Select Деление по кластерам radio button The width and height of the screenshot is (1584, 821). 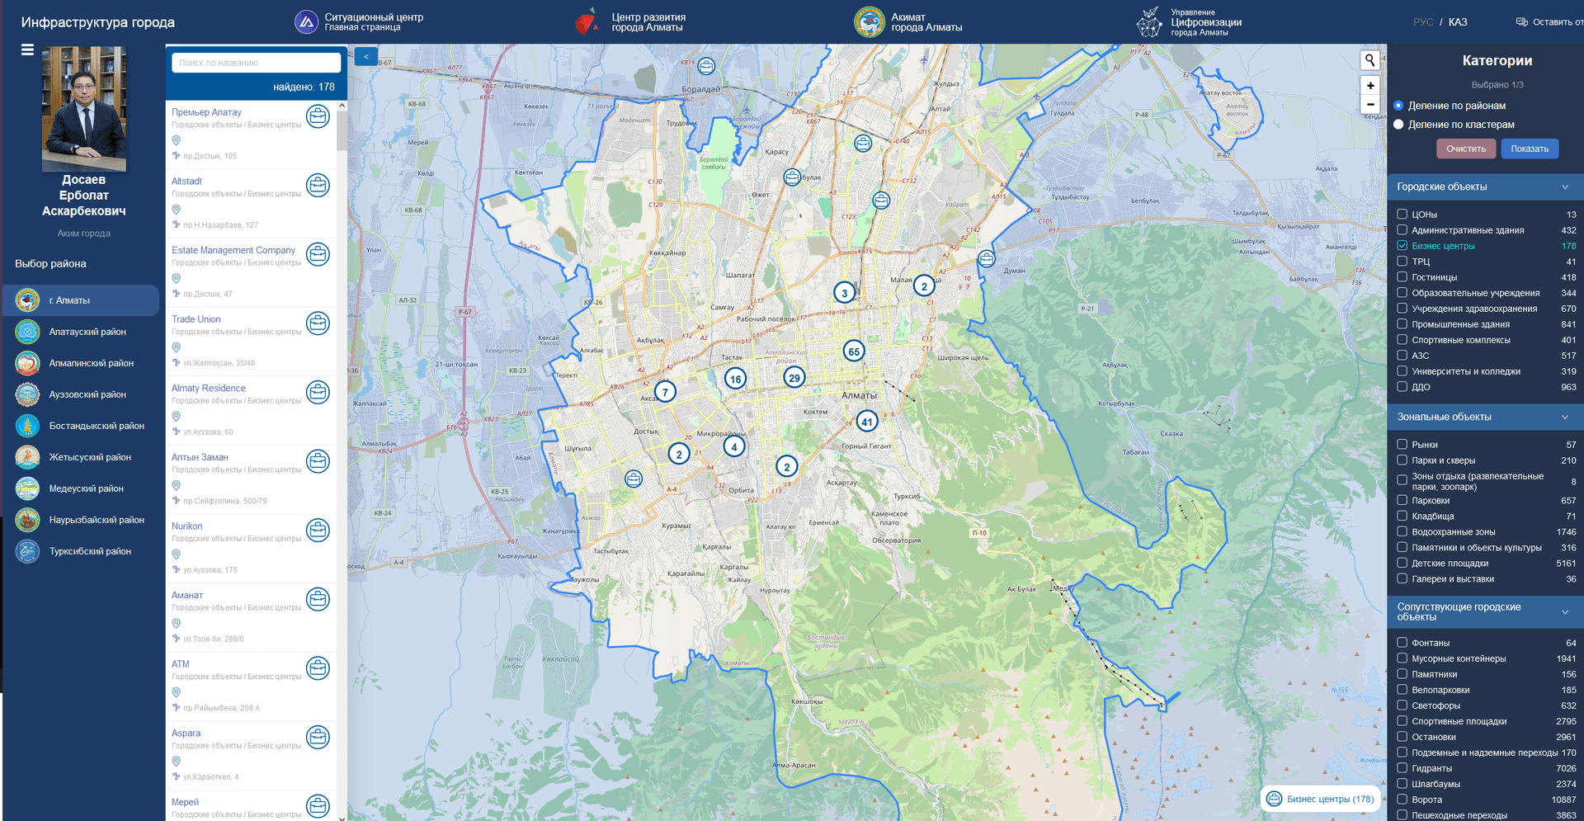[1398, 125]
